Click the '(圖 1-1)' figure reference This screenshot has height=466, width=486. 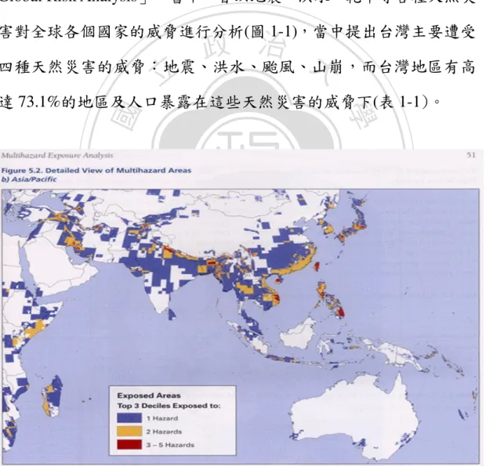pyautogui.click(x=271, y=32)
